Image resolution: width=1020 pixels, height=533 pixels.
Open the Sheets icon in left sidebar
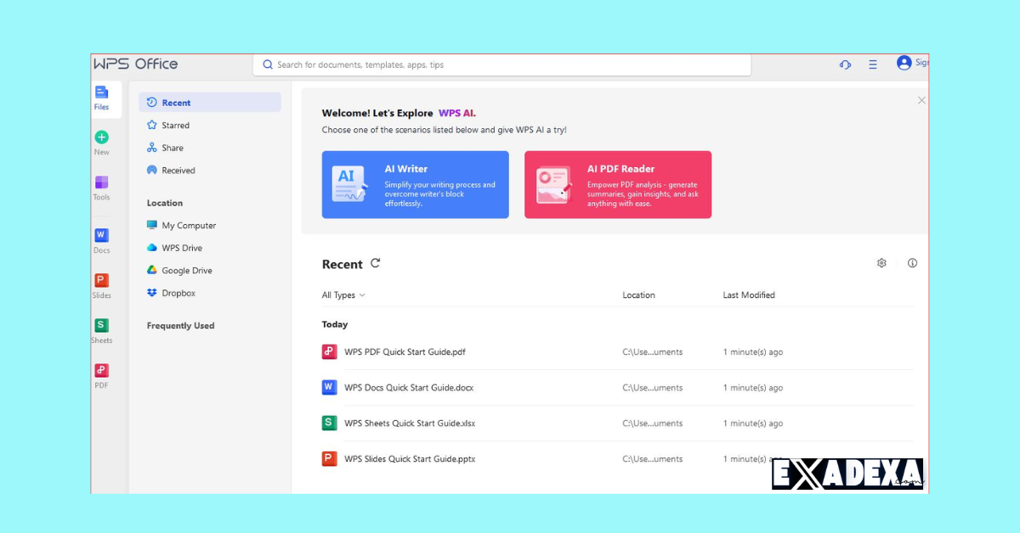(x=101, y=326)
